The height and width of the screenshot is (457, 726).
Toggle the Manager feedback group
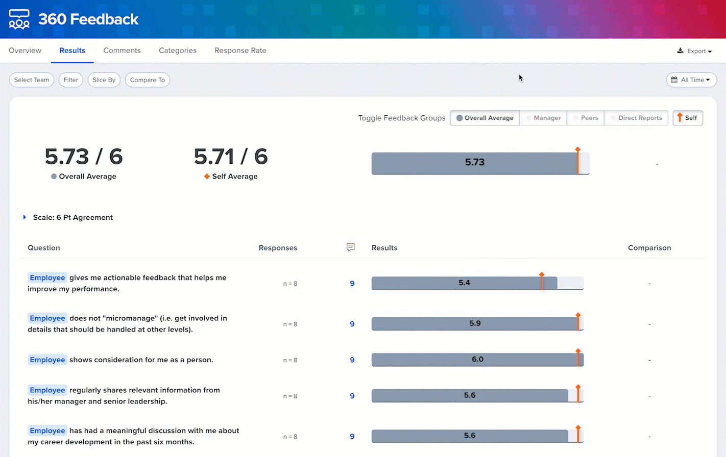(543, 118)
